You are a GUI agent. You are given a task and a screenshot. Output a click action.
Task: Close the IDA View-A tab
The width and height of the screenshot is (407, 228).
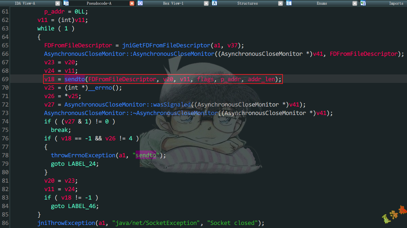[57, 3]
